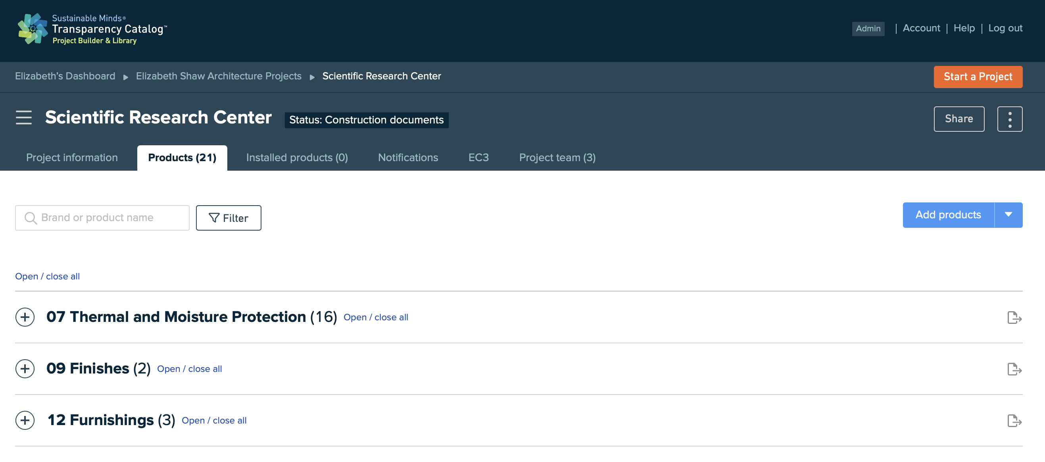Viewport: 1045px width, 462px height.
Task: Click the global Open / close all link
Action: click(48, 276)
